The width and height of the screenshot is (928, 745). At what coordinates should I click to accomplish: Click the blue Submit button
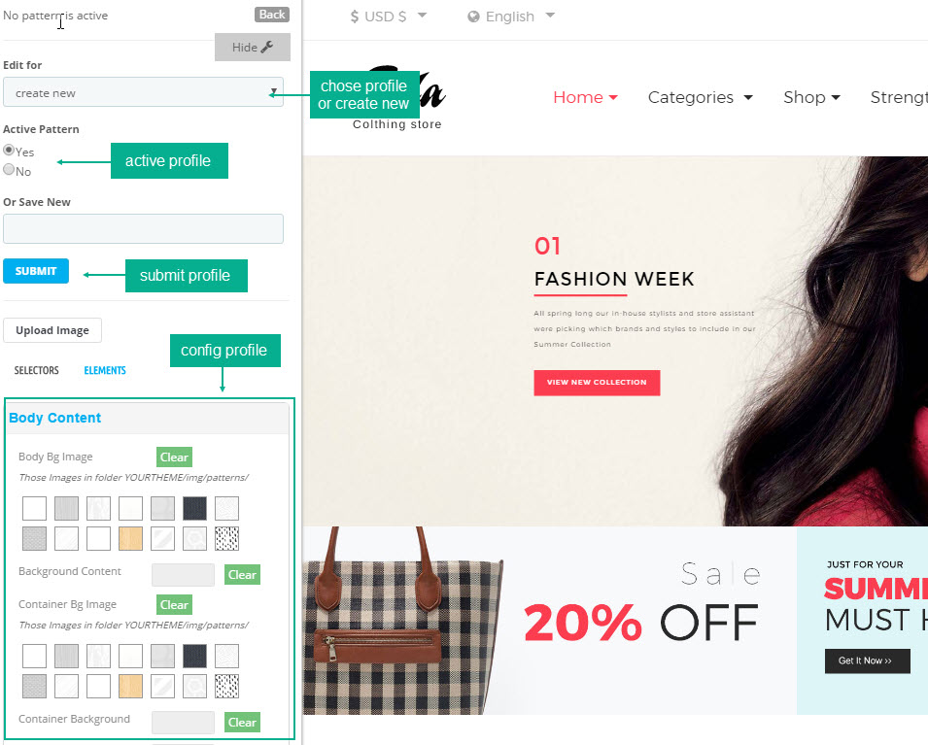coord(36,271)
